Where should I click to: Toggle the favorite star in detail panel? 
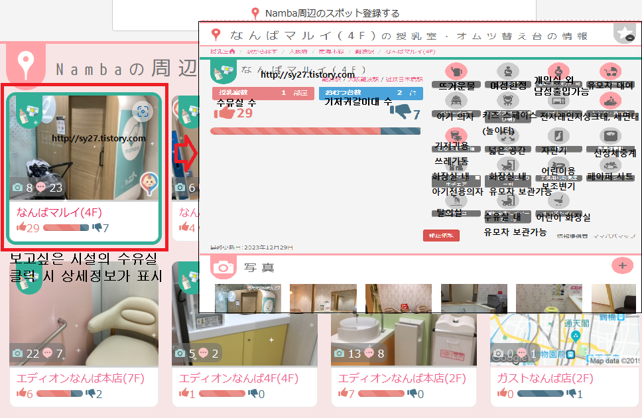(625, 33)
